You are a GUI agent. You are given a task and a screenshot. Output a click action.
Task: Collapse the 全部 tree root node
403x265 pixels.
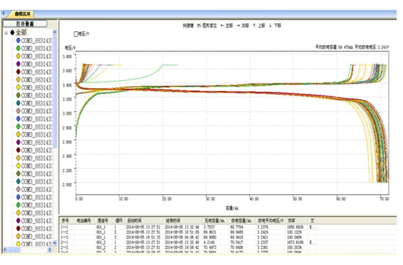point(6,33)
